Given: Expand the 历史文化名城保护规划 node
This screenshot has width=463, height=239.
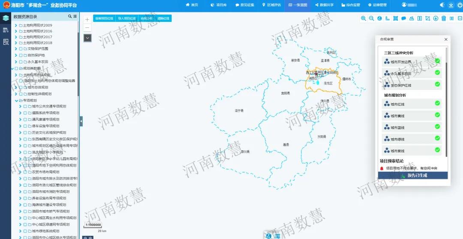Looking at the screenshot, I should tap(21, 132).
